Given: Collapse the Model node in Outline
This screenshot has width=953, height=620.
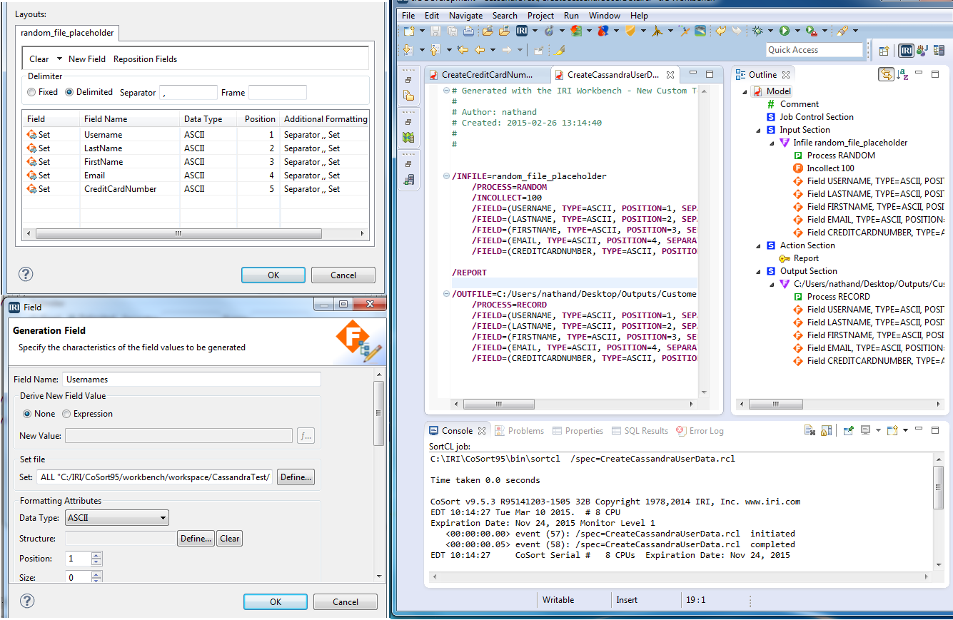Looking at the screenshot, I should pos(746,91).
